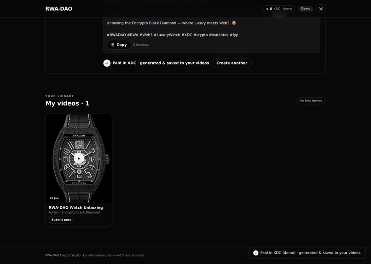Click the Paid in XDC (demo) toast message
371x264 pixels.
(311, 253)
